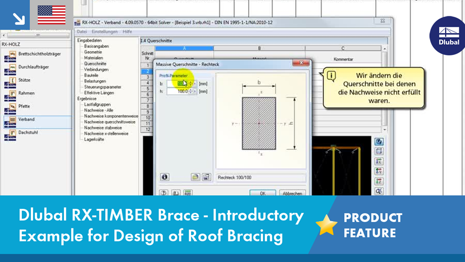Show view in Z direction
The image size is (465, 262).
point(379,181)
